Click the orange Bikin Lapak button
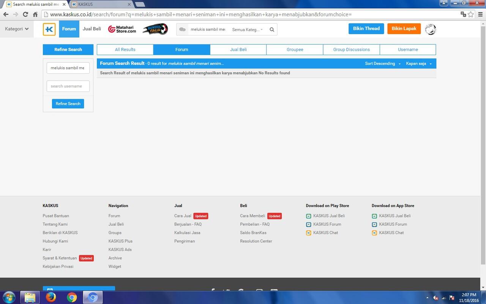This screenshot has width=486, height=304. [404, 28]
